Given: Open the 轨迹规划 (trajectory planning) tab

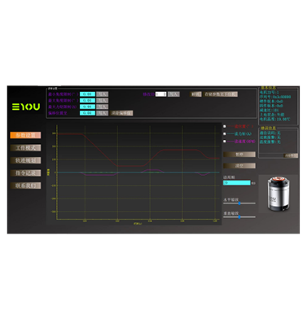Looking at the screenshot, I should [25, 160].
